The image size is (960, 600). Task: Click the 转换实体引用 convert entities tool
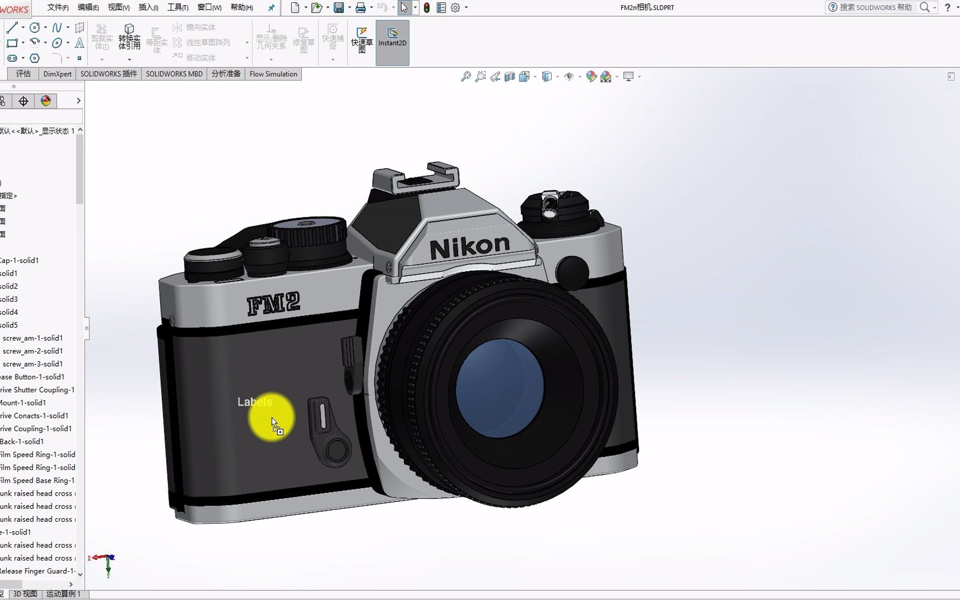[129, 37]
